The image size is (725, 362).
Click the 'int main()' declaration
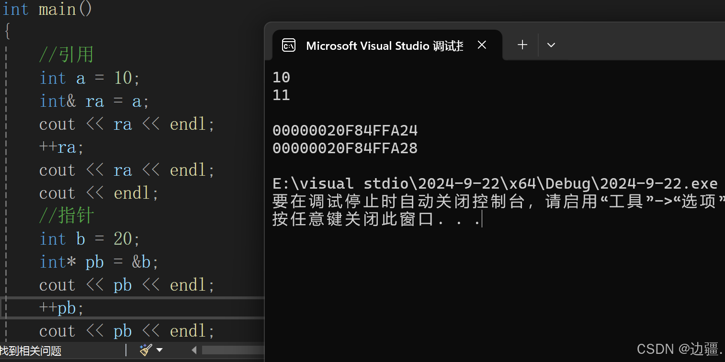click(x=47, y=9)
